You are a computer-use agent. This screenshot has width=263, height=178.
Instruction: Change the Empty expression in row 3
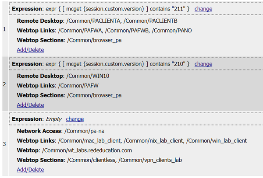click(x=75, y=119)
